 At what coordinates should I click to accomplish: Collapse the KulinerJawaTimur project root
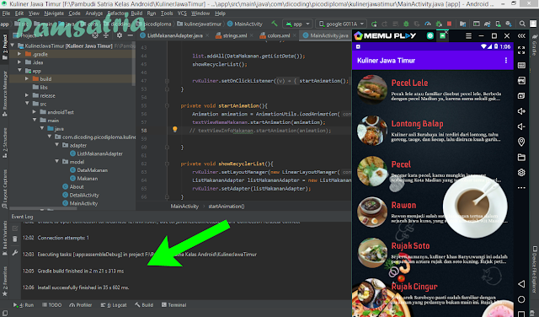[13, 46]
